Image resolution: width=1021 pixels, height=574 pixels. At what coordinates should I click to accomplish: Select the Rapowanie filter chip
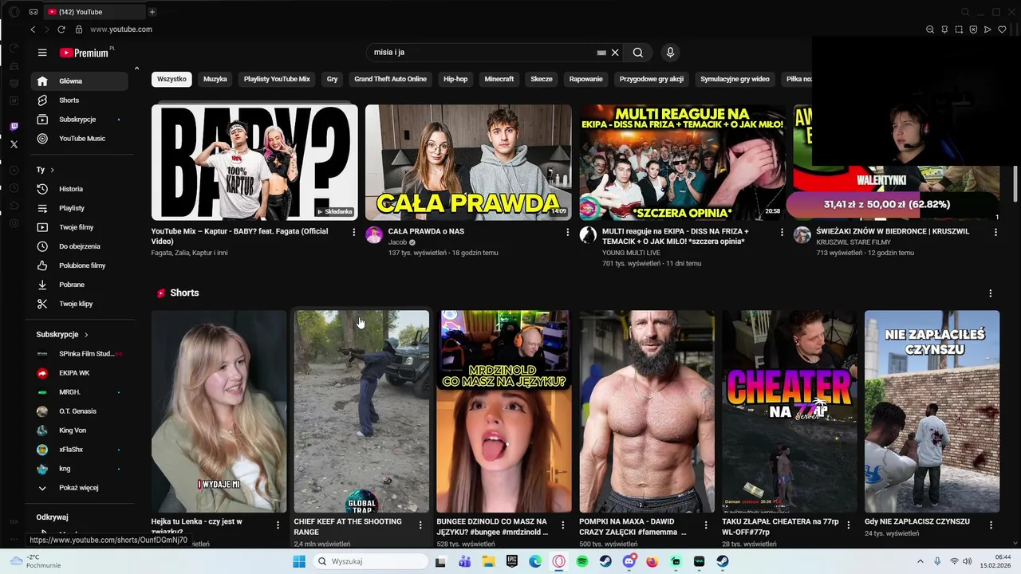click(x=586, y=79)
